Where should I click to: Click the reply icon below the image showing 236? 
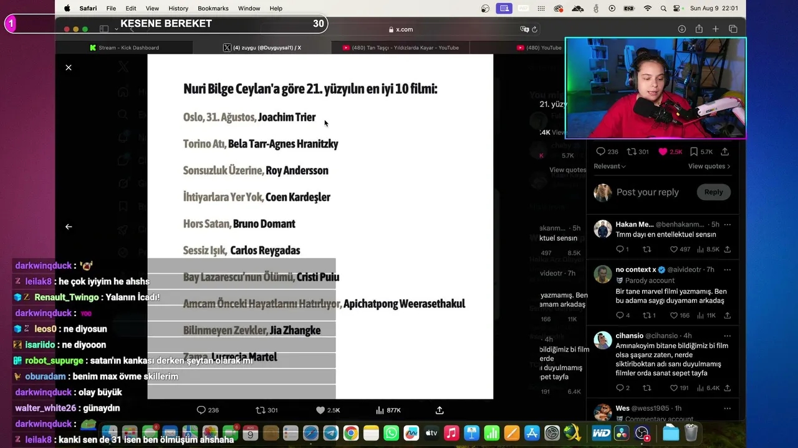[x=201, y=410]
